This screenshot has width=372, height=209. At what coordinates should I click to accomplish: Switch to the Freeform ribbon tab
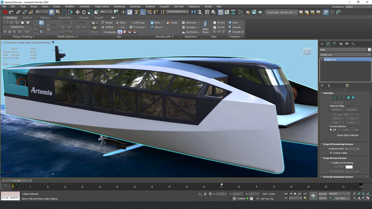pos(27,17)
